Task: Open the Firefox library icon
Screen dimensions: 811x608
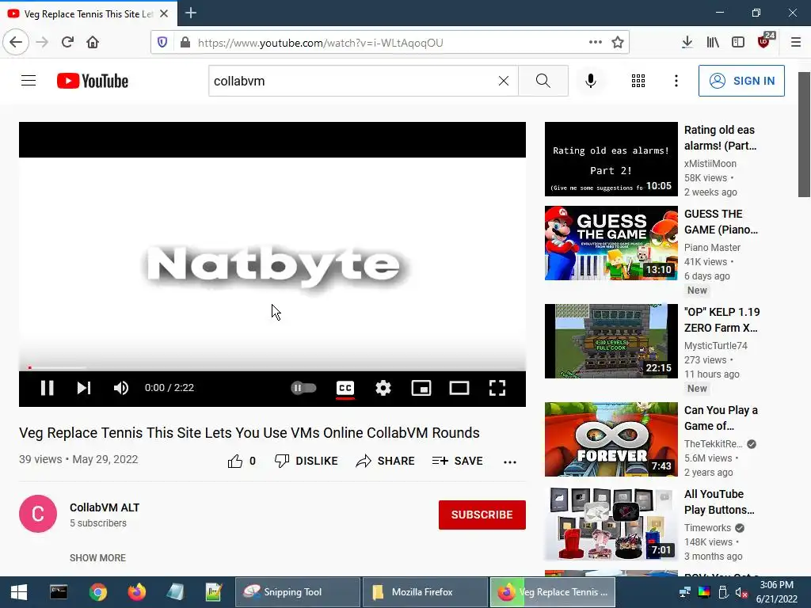Action: click(x=713, y=43)
